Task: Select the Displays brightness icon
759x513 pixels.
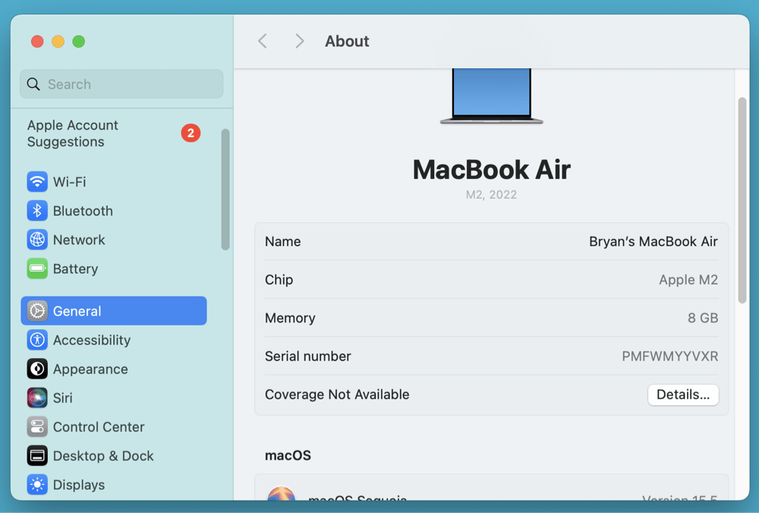Action: (36, 483)
